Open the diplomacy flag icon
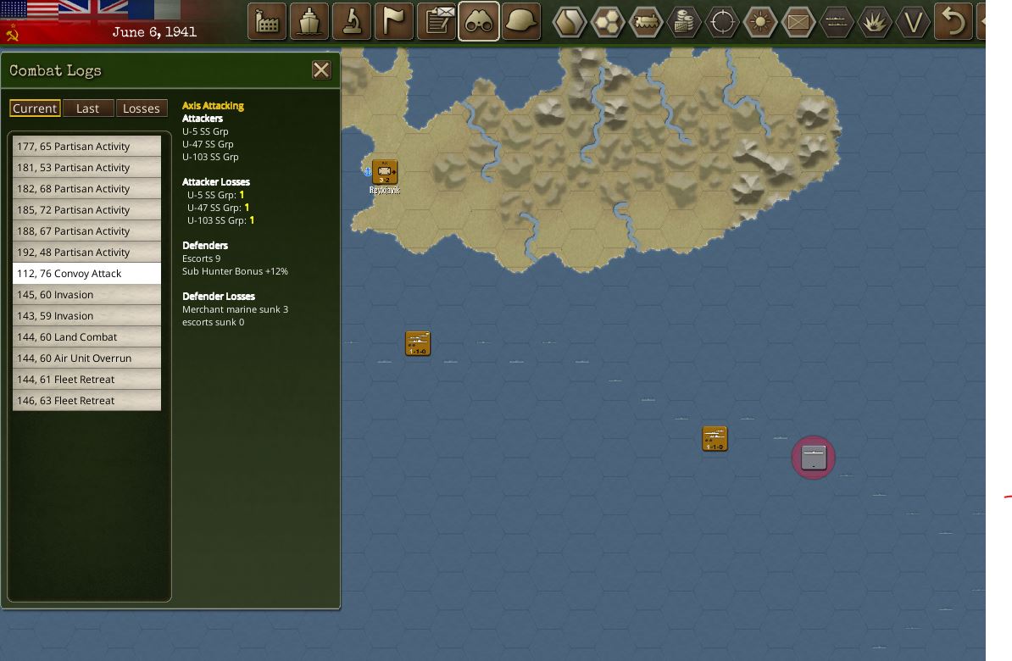The image size is (1012, 661). 394,21
